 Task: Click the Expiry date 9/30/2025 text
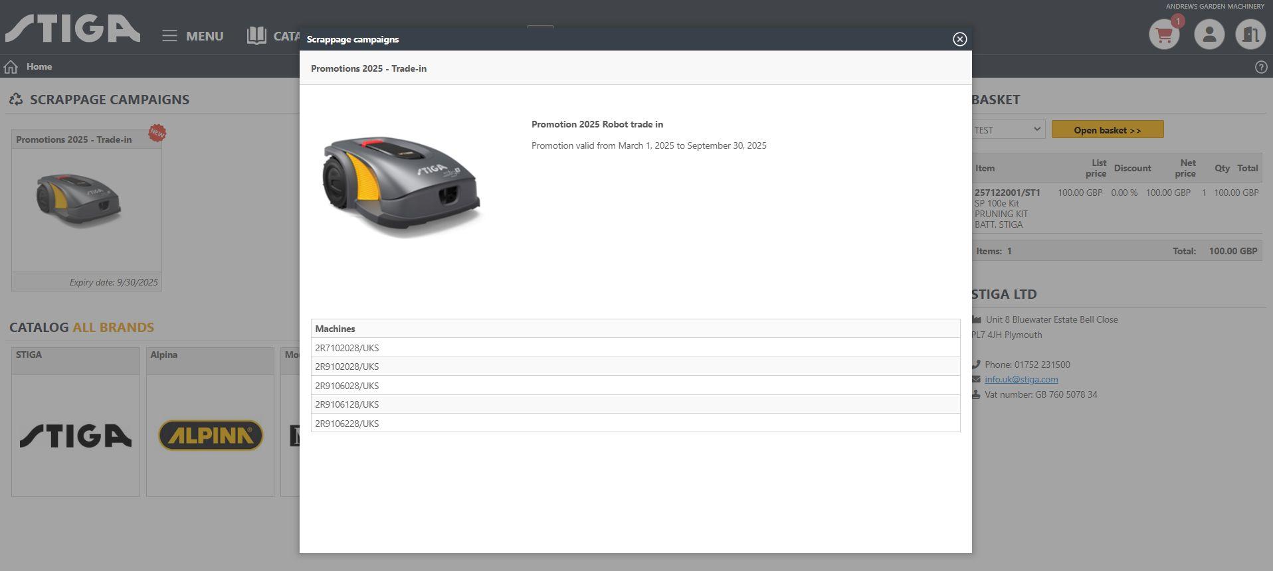click(114, 282)
